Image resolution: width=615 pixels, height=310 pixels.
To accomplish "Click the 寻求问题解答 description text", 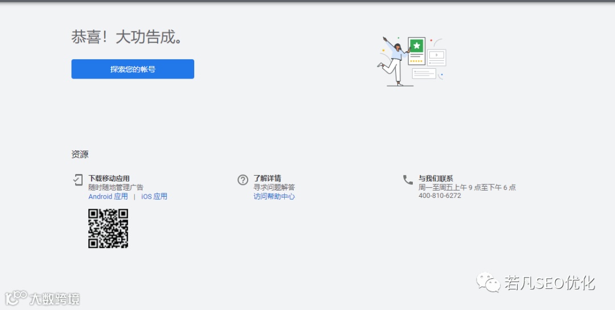I will point(274,187).
